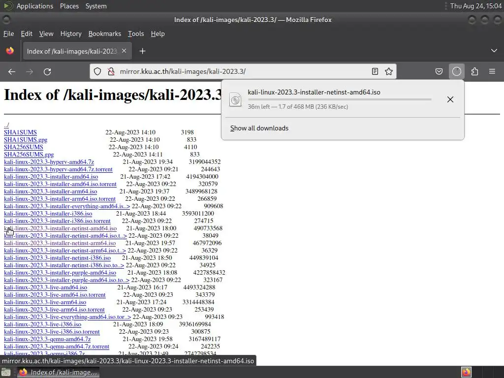Open kali-linux-2023.3-hyperv-amd64.7z.torrent link
504x378 pixels.
coord(58,169)
